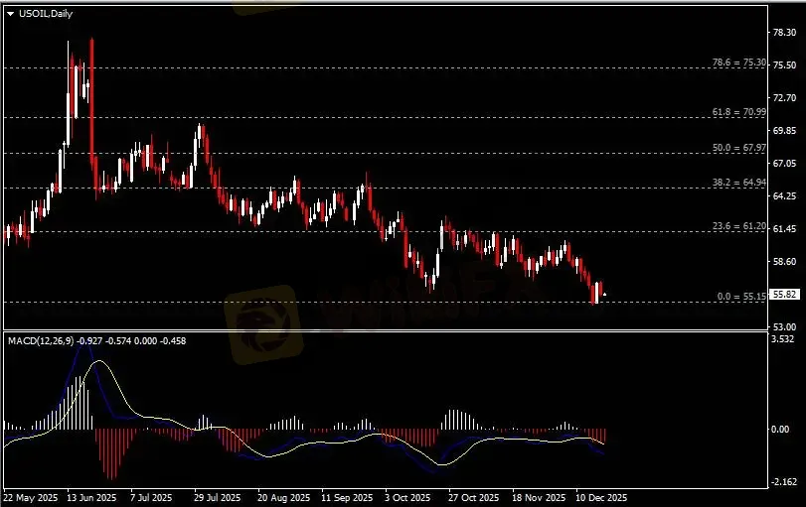Click the 75.50 price scale value

(x=784, y=65)
